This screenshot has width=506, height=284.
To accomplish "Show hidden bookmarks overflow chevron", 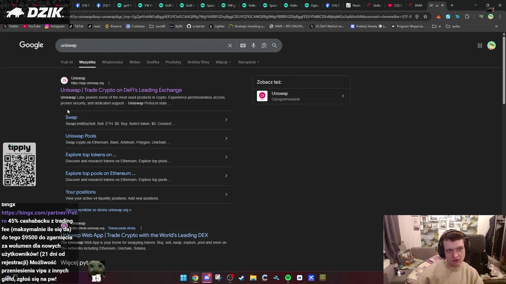I will pyautogui.click(x=496, y=26).
